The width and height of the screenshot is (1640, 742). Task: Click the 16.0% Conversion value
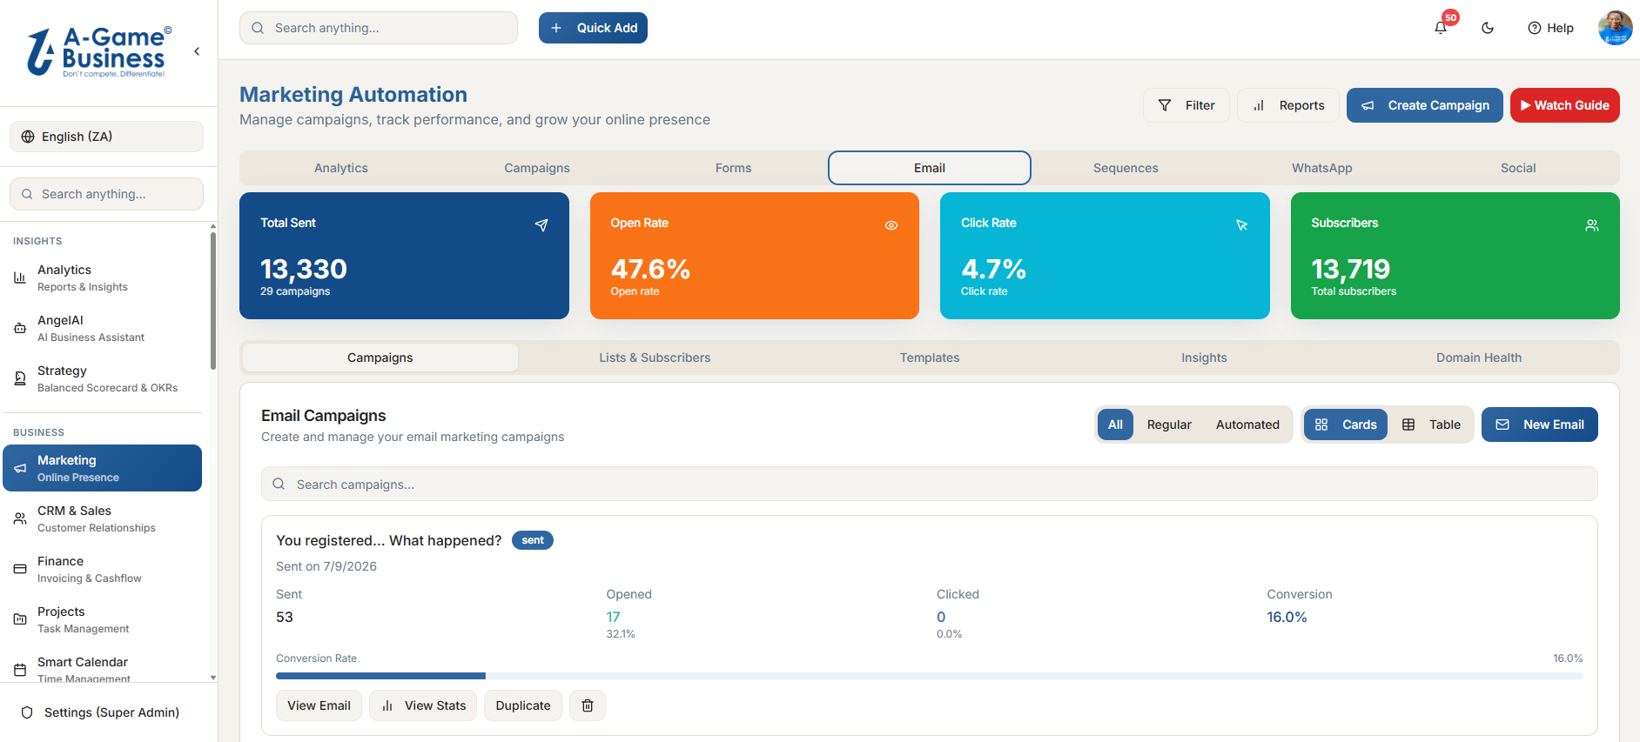click(1287, 617)
